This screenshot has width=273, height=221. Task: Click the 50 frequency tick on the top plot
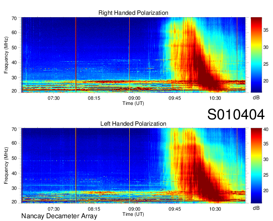14,48
